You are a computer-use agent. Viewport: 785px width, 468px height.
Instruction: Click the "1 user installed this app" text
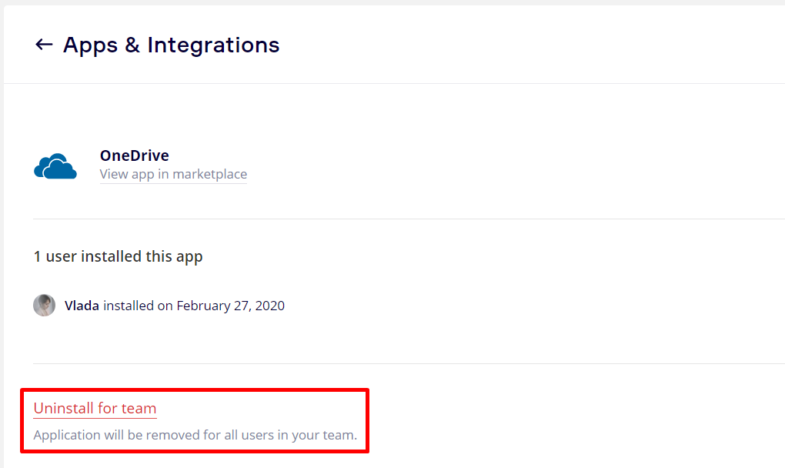click(x=118, y=256)
